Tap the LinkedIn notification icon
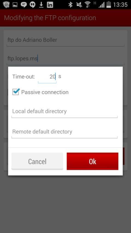Screen dimensions: 131x233 point(50,5)
